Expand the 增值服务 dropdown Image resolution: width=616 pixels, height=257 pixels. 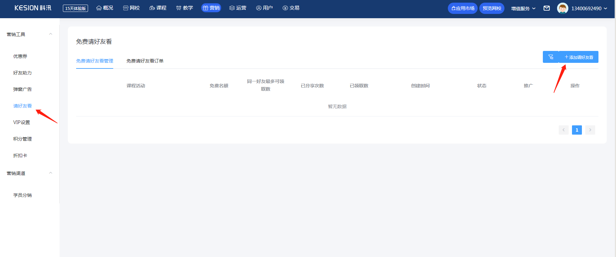pos(523,8)
